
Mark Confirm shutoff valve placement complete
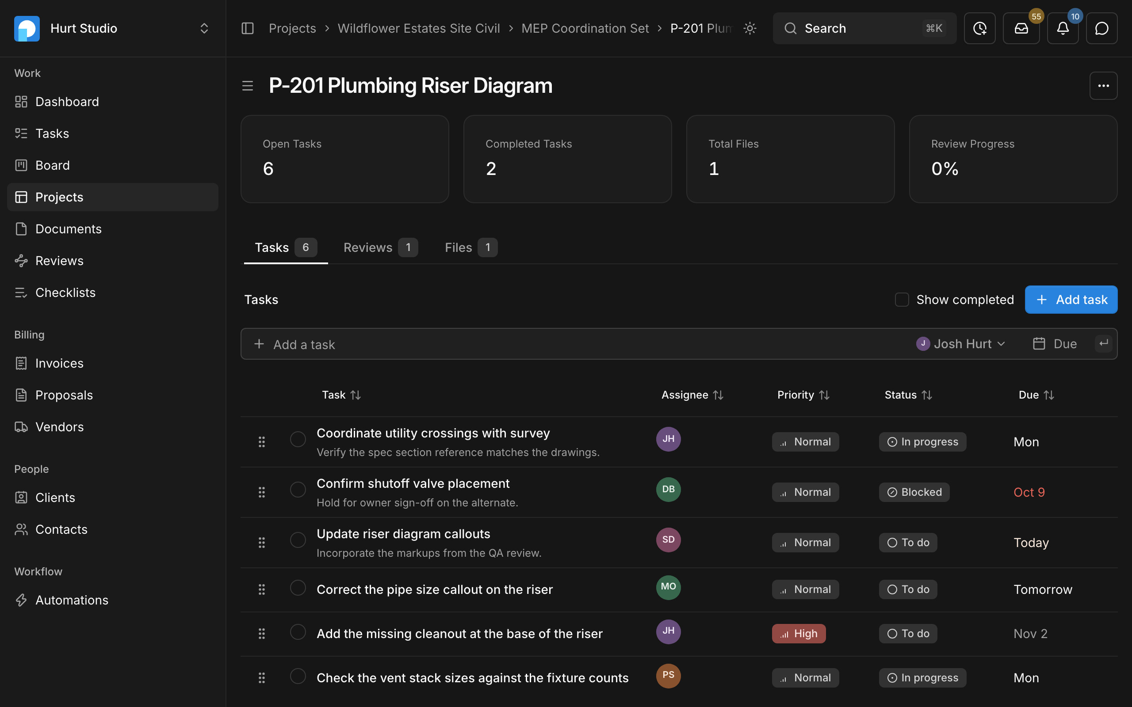coord(298,490)
